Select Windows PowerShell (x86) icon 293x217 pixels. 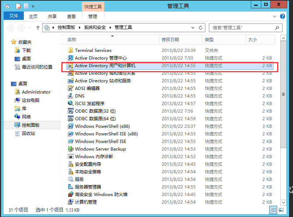[x=70, y=126]
